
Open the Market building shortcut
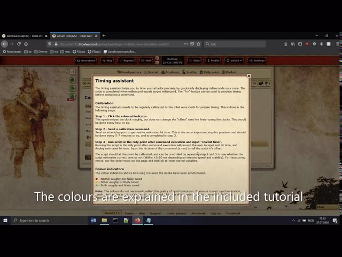click(230, 72)
